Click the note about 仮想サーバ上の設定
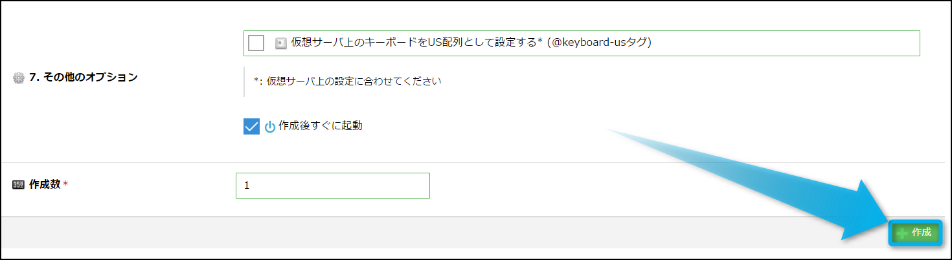This screenshot has height=260, width=952. coord(347,82)
